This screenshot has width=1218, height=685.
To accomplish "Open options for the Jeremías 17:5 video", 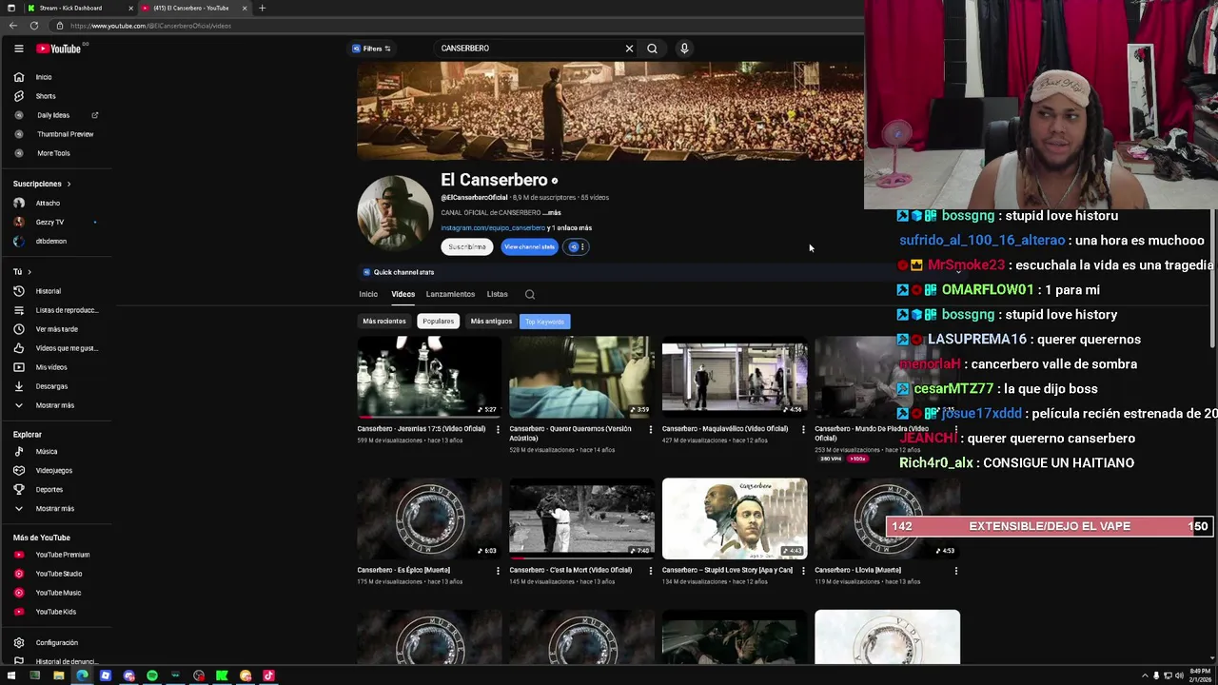I will click(x=498, y=430).
